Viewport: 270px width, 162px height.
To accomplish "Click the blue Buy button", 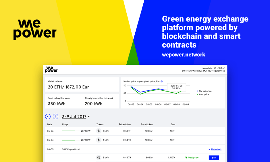I will [214, 157].
